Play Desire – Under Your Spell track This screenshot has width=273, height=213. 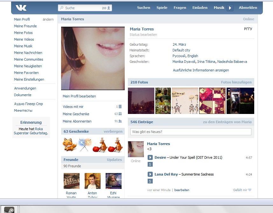pyautogui.click(x=150, y=157)
